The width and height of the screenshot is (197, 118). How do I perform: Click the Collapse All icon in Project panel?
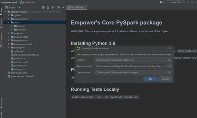[53, 7]
